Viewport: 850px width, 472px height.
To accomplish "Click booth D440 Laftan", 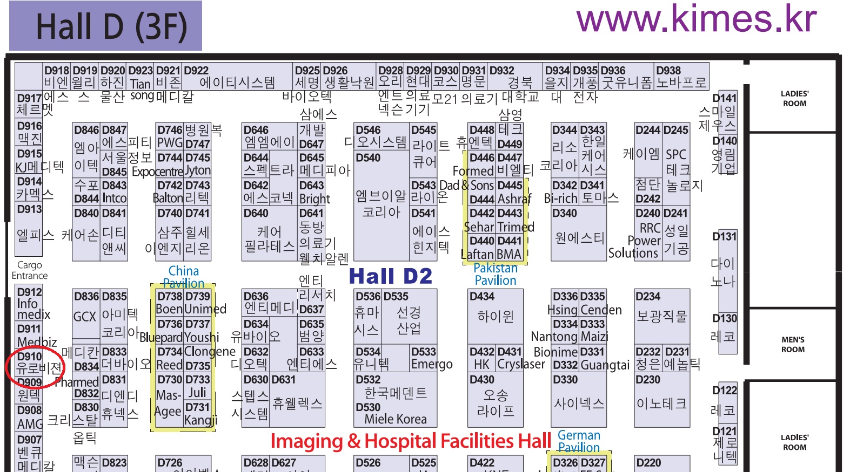I will 481,248.
